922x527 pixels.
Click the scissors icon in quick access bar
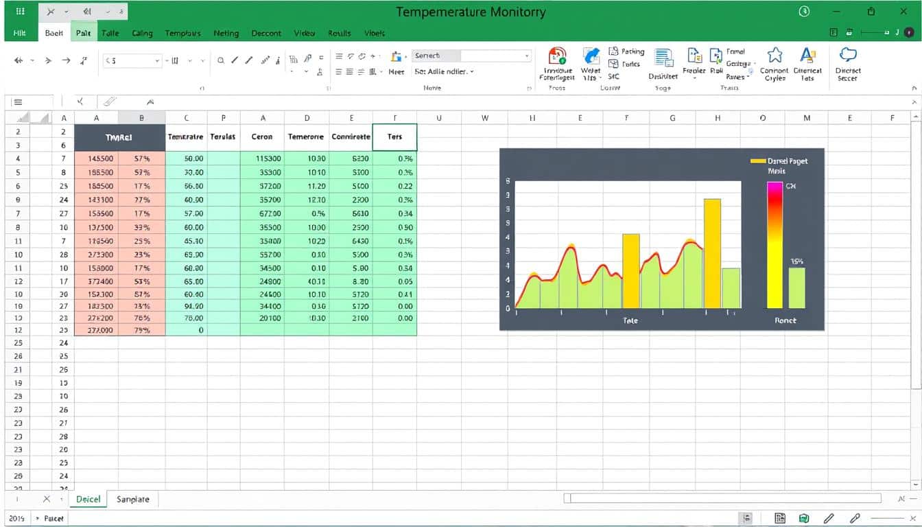point(50,12)
